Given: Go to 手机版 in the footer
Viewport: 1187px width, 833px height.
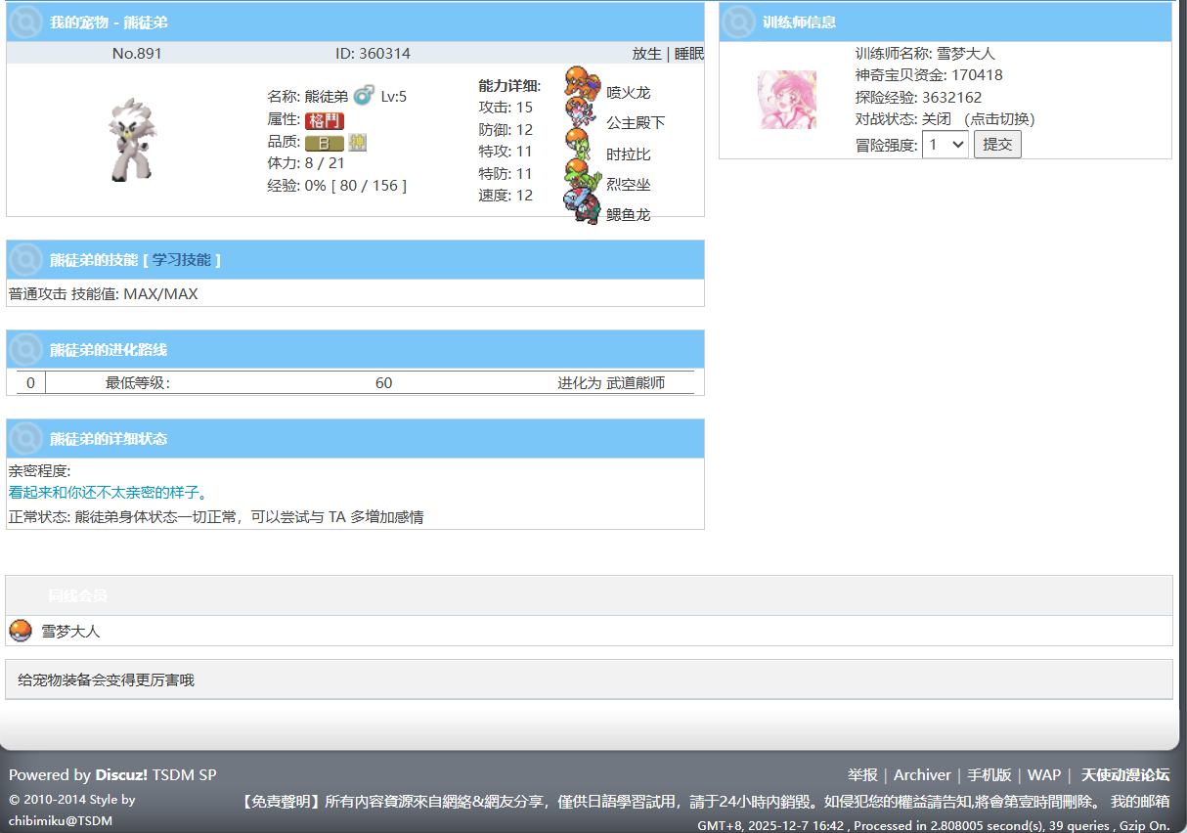Looking at the screenshot, I should pos(989,775).
